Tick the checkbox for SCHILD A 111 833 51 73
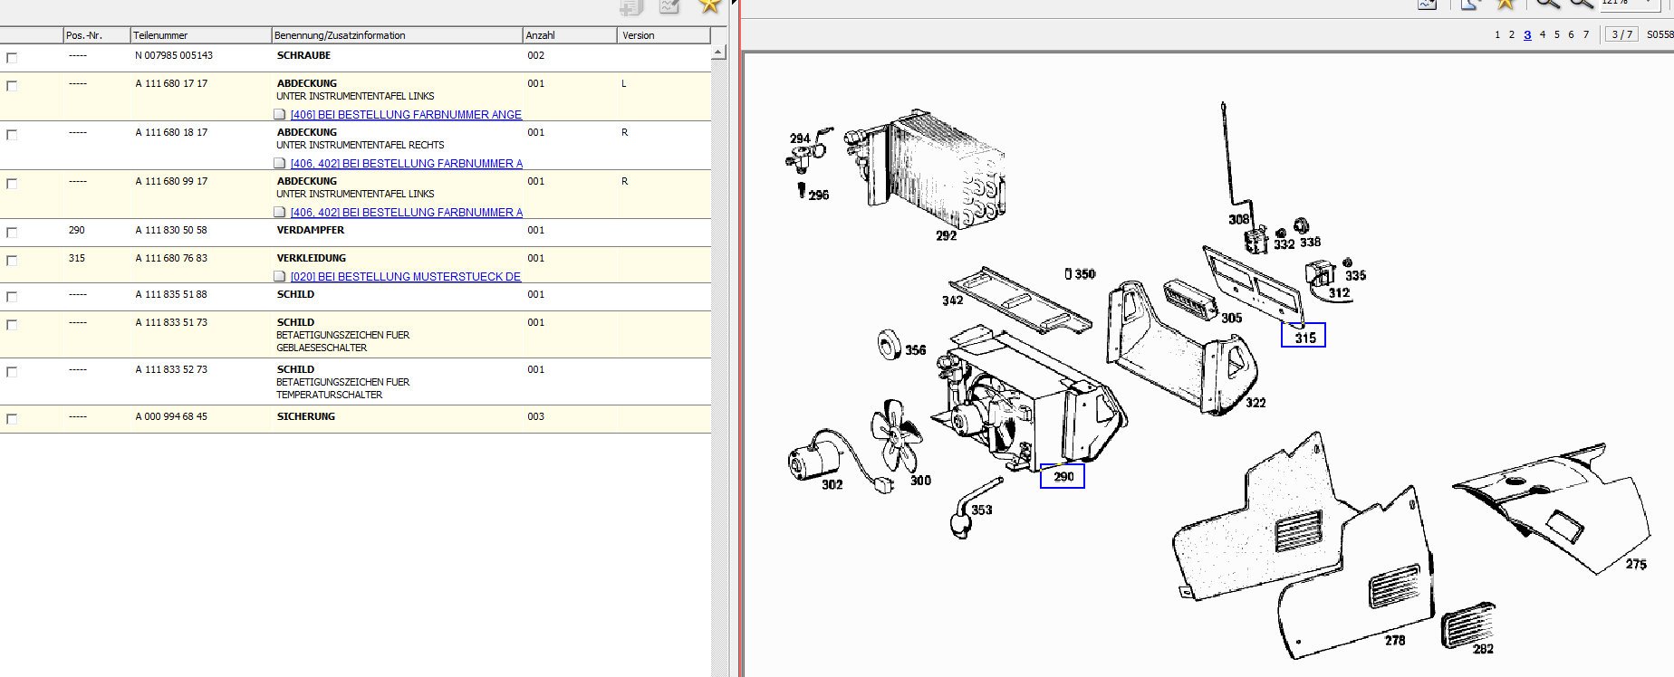The width and height of the screenshot is (1674, 677). (x=12, y=325)
